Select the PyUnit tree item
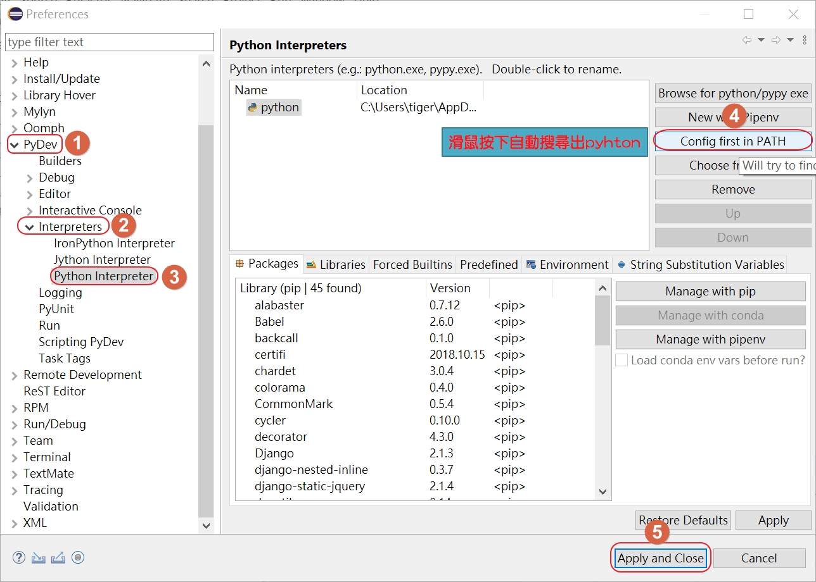Viewport: 816px width, 582px height. click(x=56, y=309)
